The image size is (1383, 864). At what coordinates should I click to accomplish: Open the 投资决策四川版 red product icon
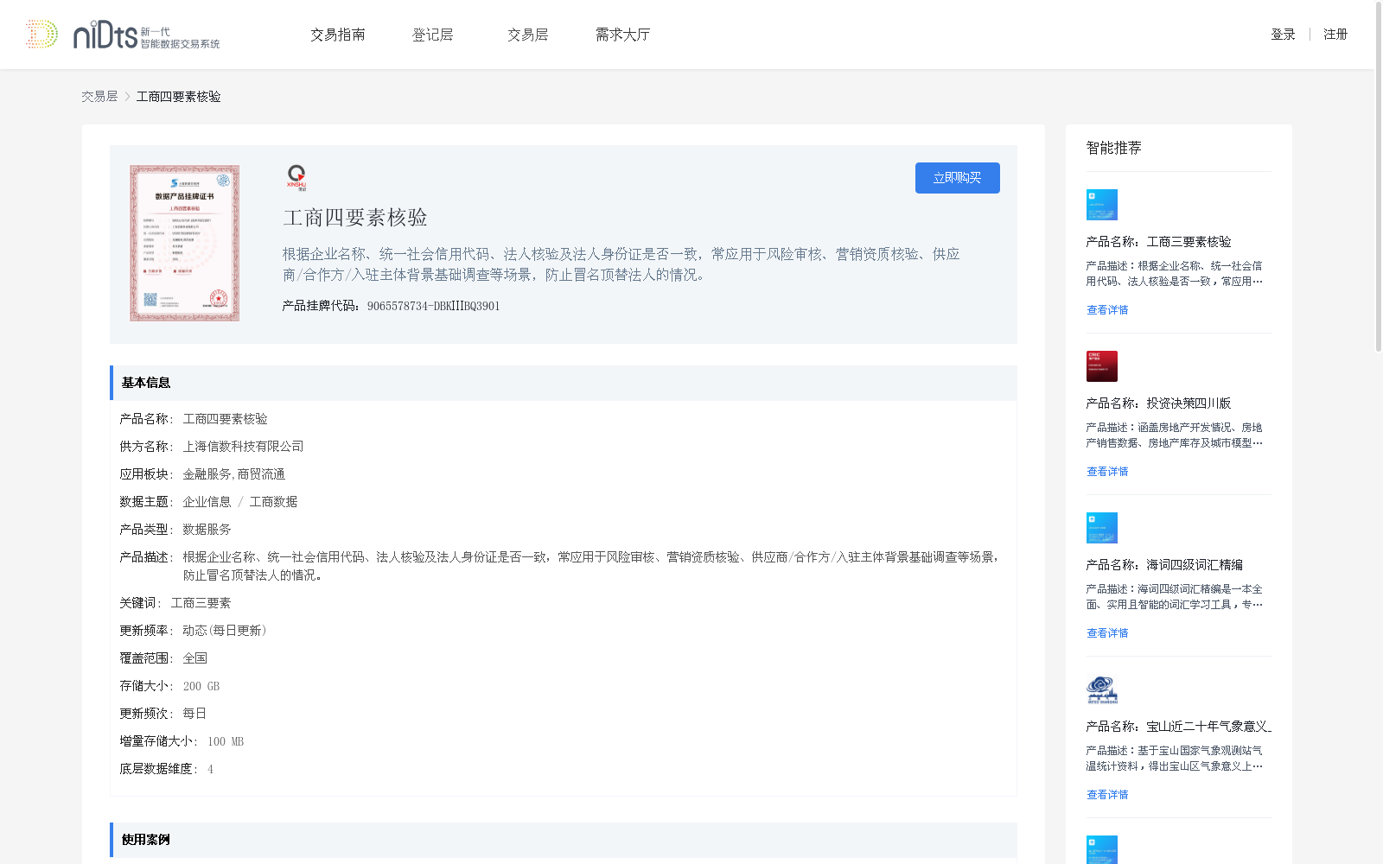(1101, 366)
